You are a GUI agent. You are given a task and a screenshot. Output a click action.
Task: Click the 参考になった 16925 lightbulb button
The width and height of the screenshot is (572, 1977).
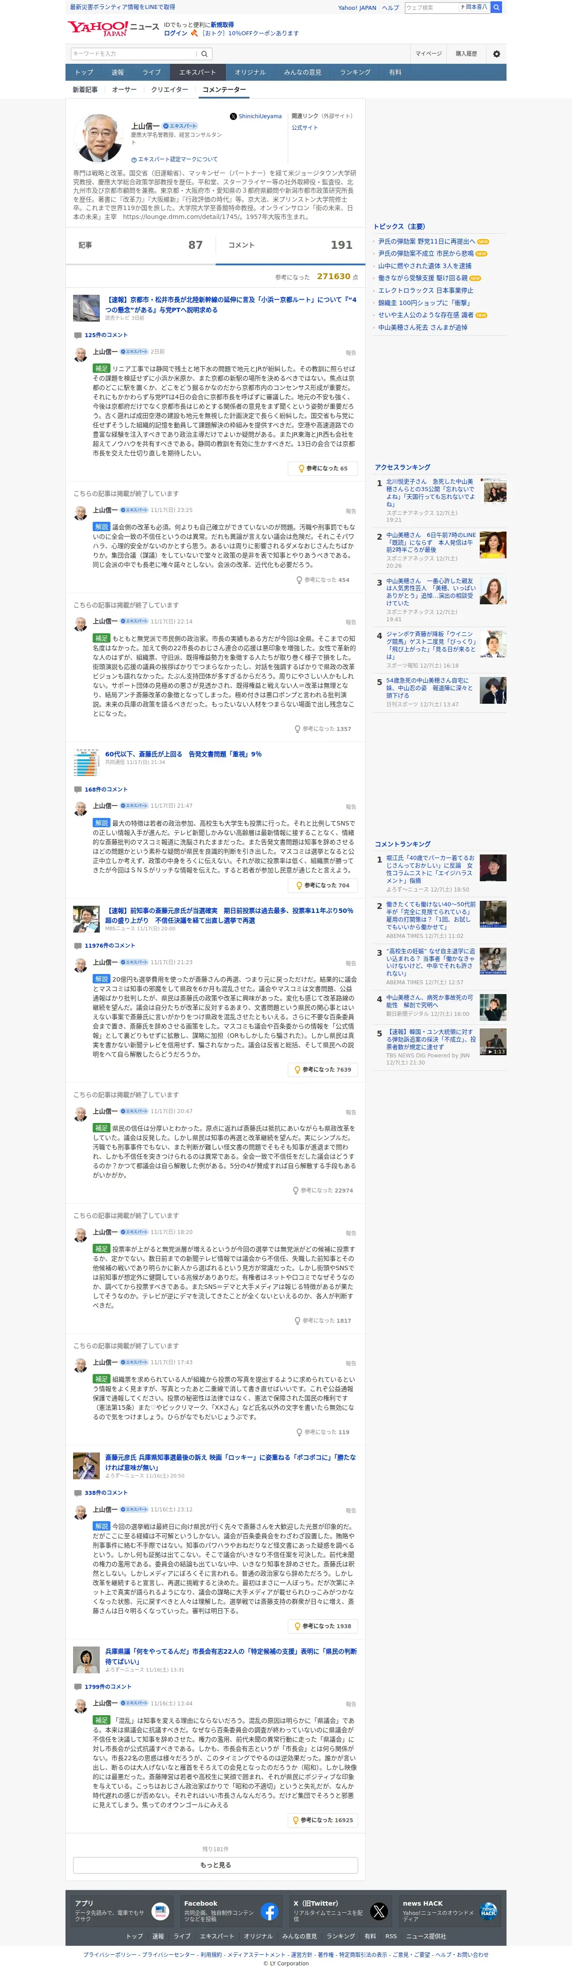tap(323, 1820)
